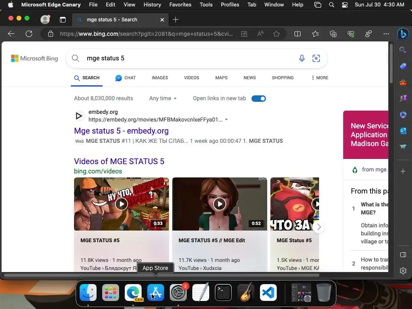Screen dimensions: 412x309
Task: Open Videos of MGE STATUS 5 link
Action: tap(119, 161)
